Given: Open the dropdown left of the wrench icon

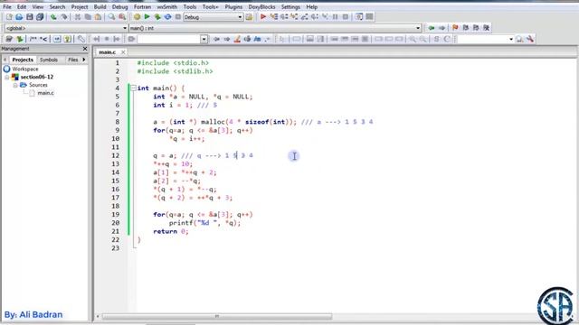Looking at the screenshot, I should coord(511,39).
